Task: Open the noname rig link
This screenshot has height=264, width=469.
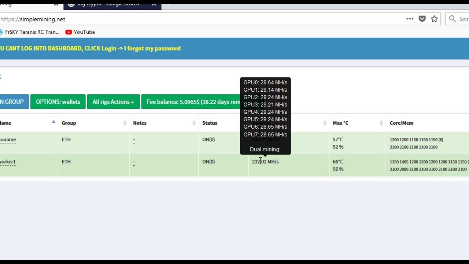Action: tap(8, 140)
